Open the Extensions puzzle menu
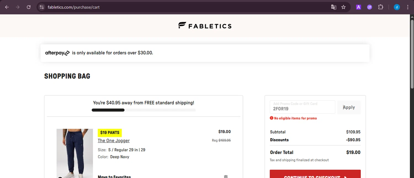The height and width of the screenshot is (178, 414). tap(381, 7)
